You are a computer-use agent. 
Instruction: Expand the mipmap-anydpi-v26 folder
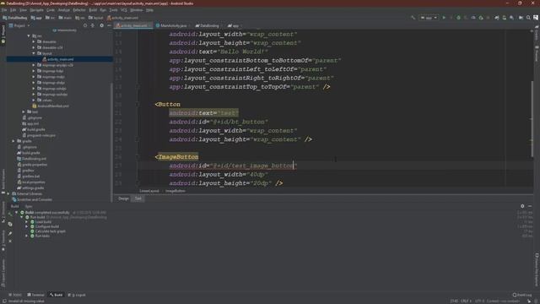pyautogui.click(x=34, y=65)
